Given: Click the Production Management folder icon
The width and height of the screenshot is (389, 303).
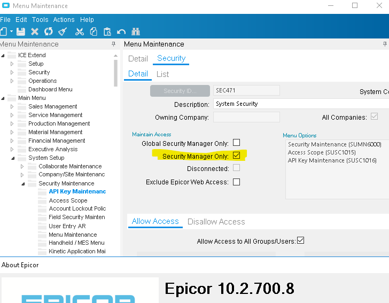Looking at the screenshot, I should pyautogui.click(x=22, y=123).
